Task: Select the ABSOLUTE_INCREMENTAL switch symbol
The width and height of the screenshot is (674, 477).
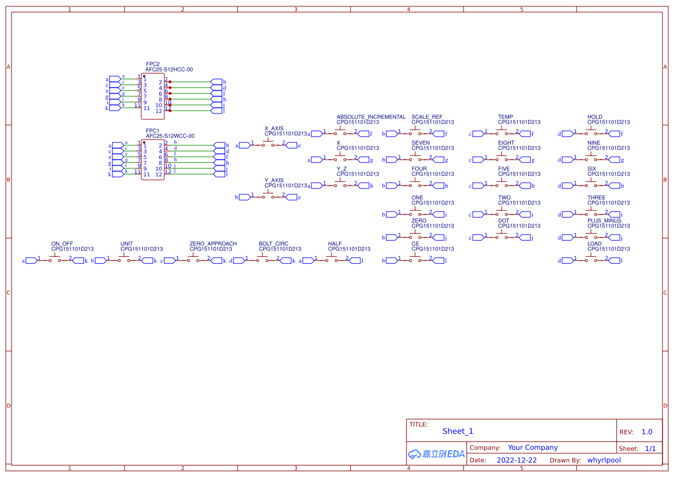Action: pos(341,133)
